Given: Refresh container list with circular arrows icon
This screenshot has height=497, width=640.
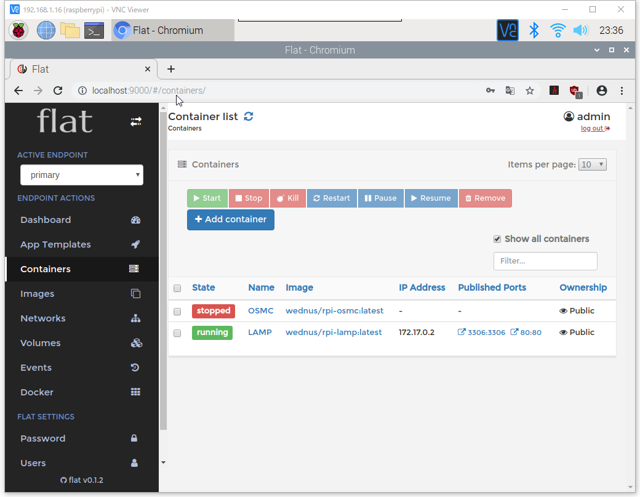Looking at the screenshot, I should [x=249, y=116].
